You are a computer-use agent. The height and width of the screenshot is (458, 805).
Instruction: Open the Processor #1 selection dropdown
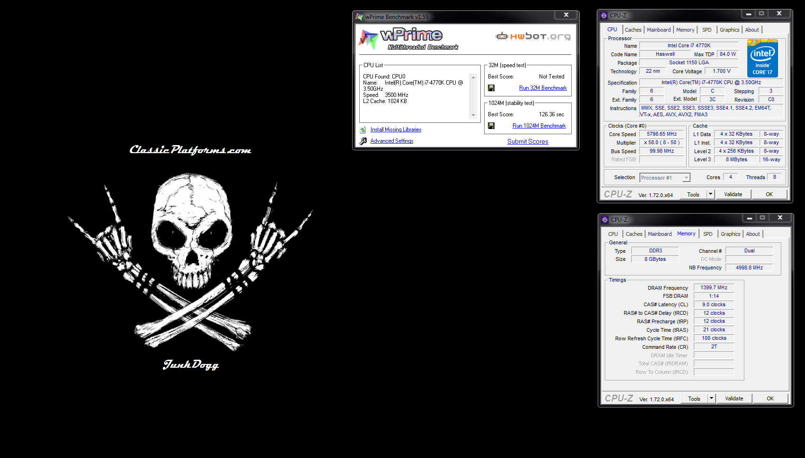point(665,178)
